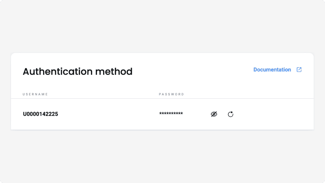
Task: Click the refresh password button
Action: (231, 114)
